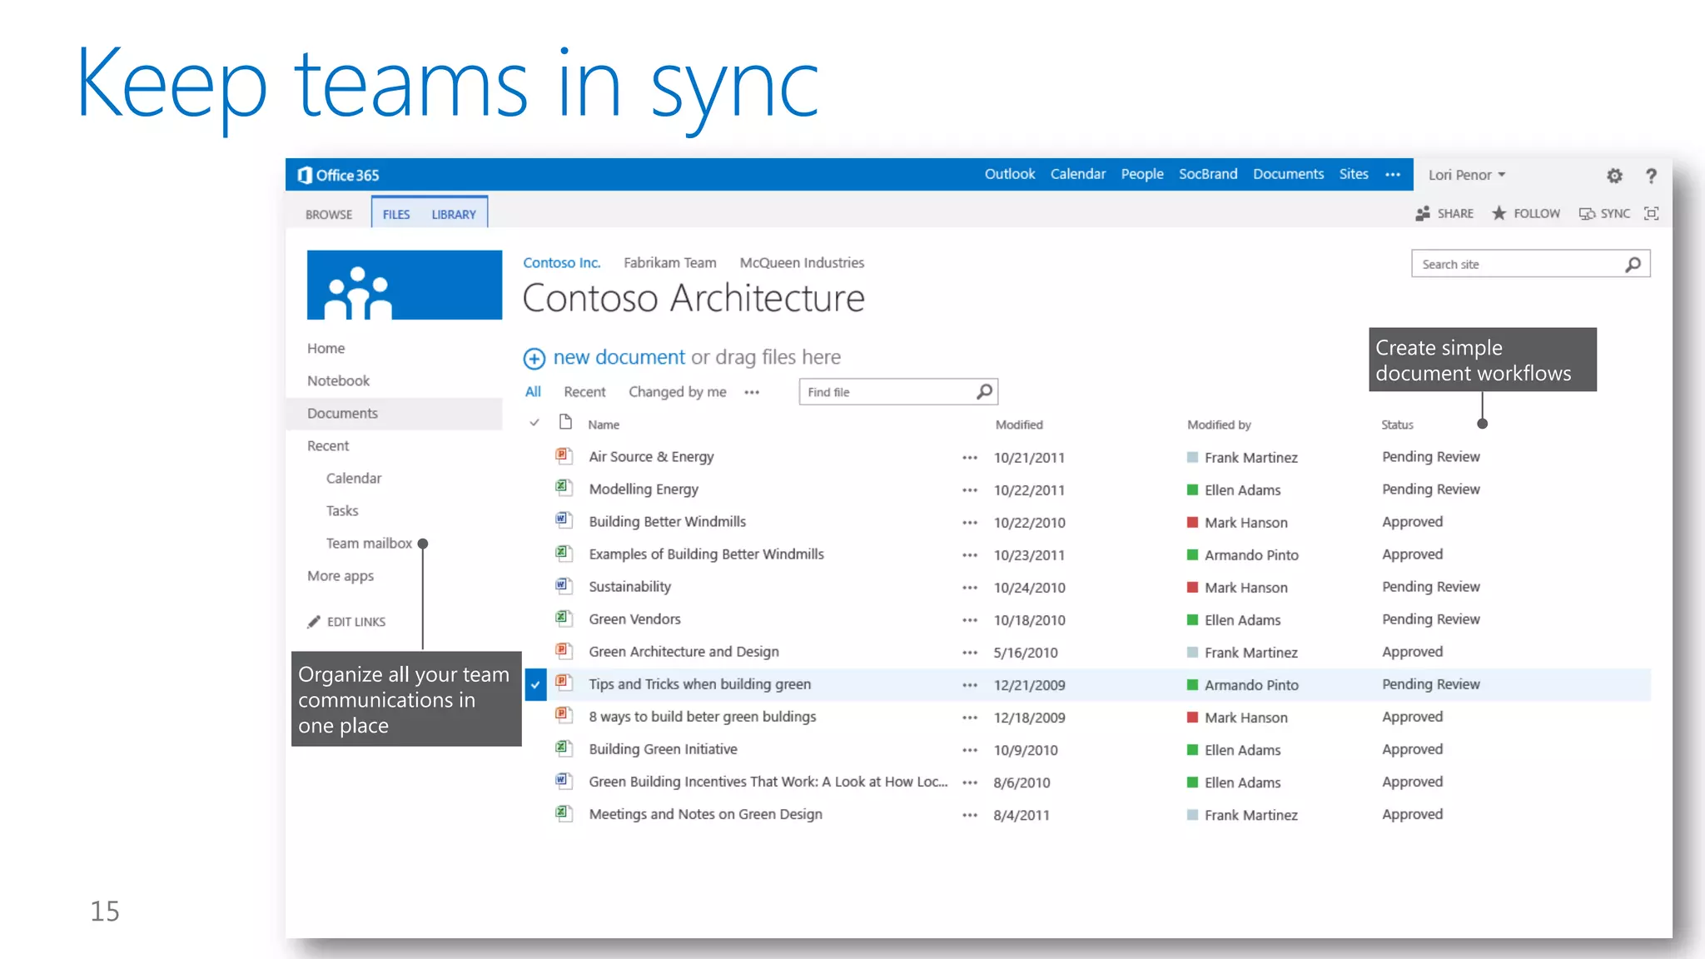Click the Word icon for Green Building Incentives
This screenshot has height=959, width=1705.
[564, 781]
